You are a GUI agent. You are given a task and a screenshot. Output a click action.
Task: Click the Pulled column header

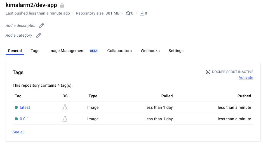pos(167,96)
